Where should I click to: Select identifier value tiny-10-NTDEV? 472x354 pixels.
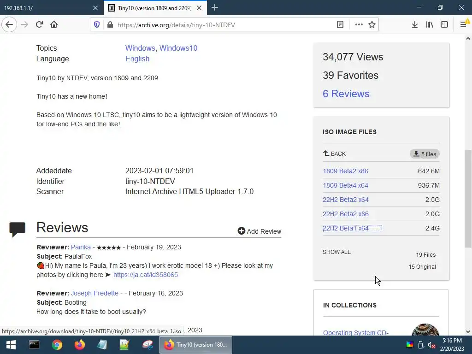click(150, 181)
